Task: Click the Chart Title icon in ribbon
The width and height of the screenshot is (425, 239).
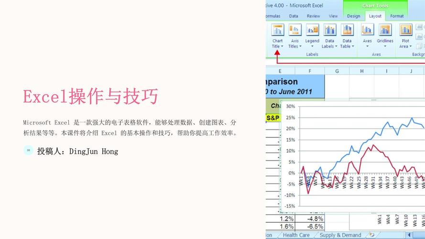Action: click(x=277, y=30)
